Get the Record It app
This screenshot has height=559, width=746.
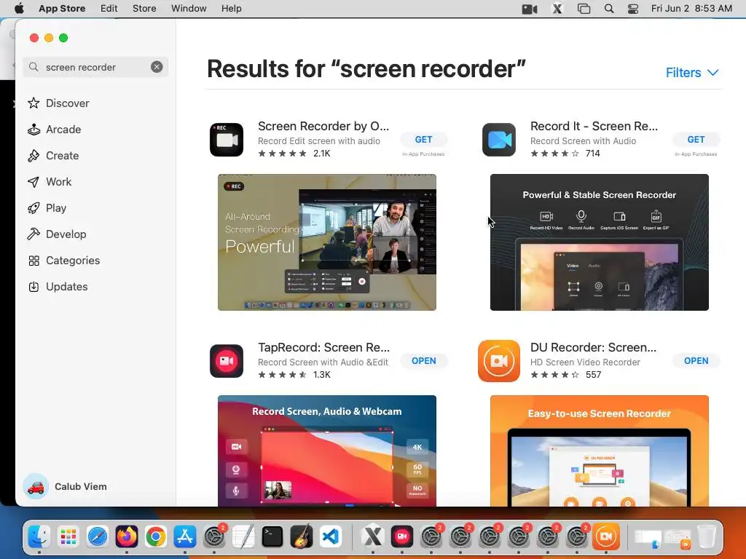696,140
